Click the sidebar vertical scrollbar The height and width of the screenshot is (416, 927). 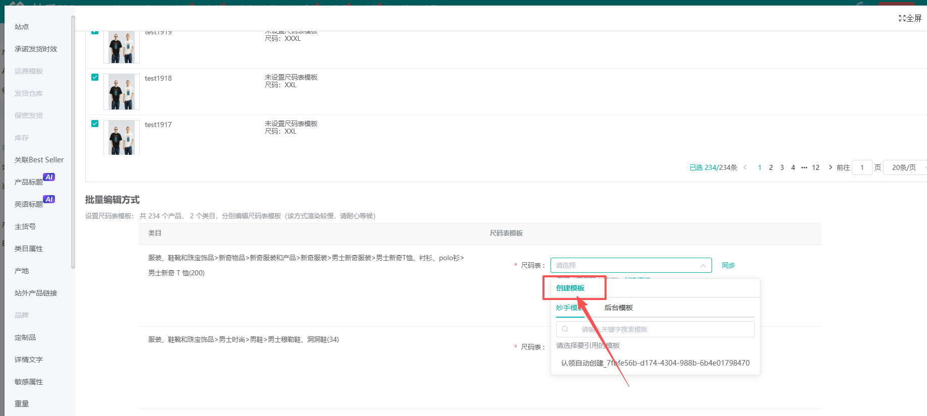[x=73, y=141]
